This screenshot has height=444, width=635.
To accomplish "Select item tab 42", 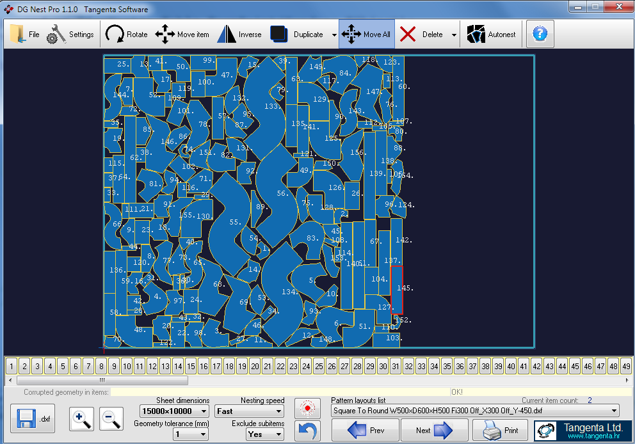I will (x=536, y=367).
